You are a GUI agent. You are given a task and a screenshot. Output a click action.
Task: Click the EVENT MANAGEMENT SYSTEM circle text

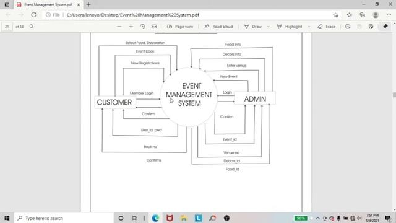(189, 95)
